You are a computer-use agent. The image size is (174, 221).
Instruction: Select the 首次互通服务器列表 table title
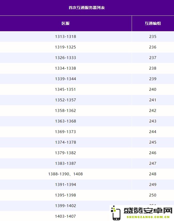point(87,8)
